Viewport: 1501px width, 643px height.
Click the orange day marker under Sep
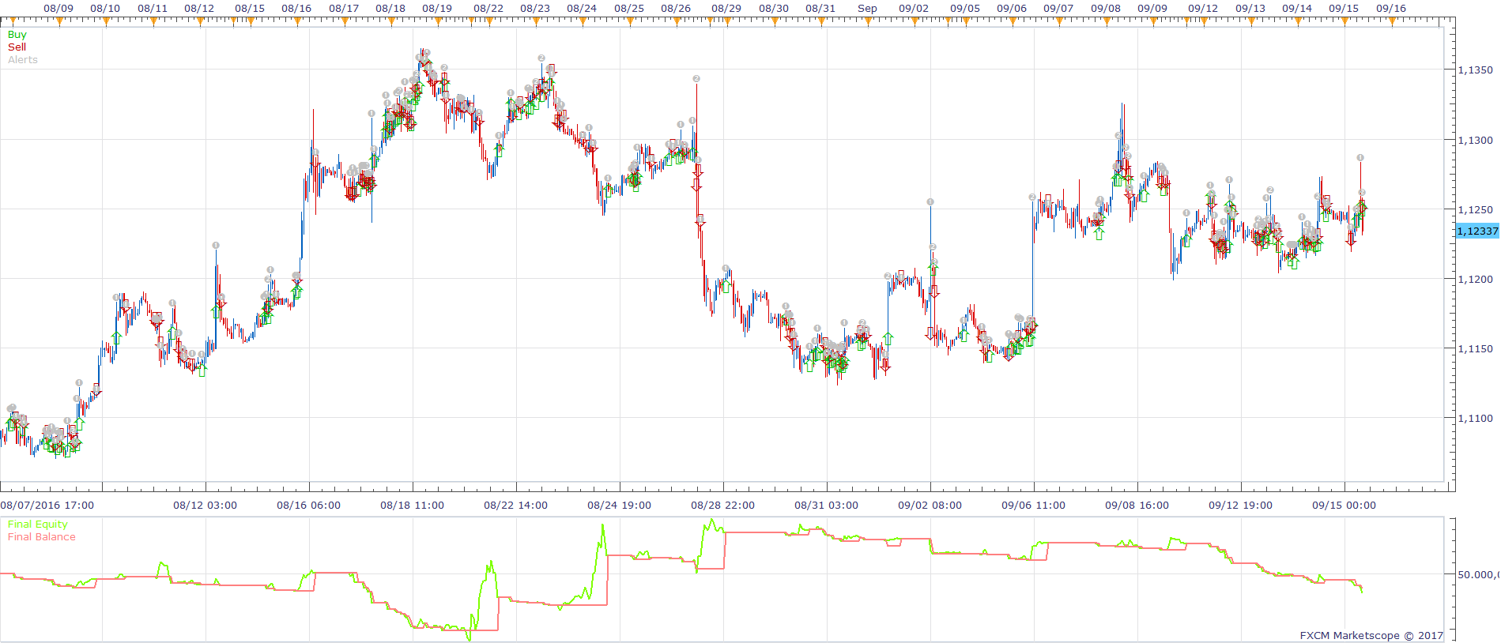click(x=868, y=21)
